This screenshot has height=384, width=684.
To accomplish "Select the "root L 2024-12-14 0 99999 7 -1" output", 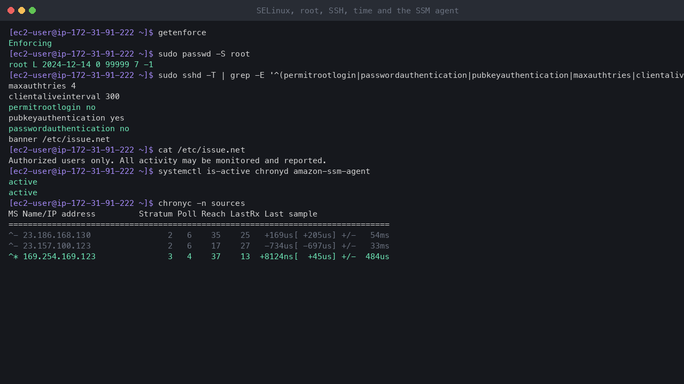I will click(81, 65).
